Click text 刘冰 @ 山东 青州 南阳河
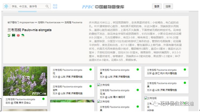This screenshot has height=112, width=200. [x=112, y=97]
